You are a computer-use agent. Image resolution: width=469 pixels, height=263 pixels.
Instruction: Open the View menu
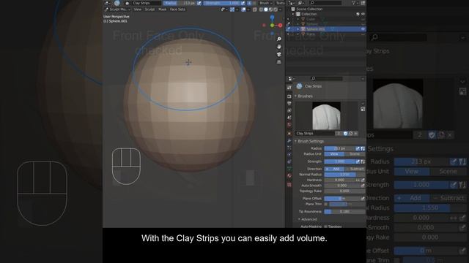(137, 9)
